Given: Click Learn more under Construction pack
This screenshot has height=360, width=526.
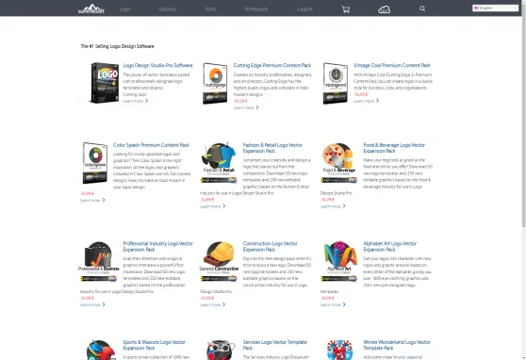Looking at the screenshot, I should tap(213, 304).
